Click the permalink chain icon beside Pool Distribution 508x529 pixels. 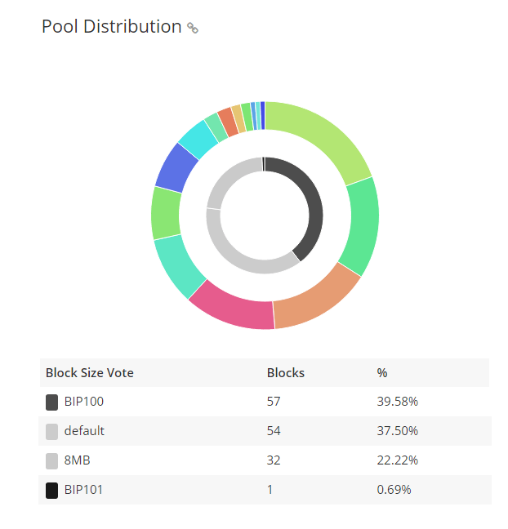pyautogui.click(x=193, y=28)
